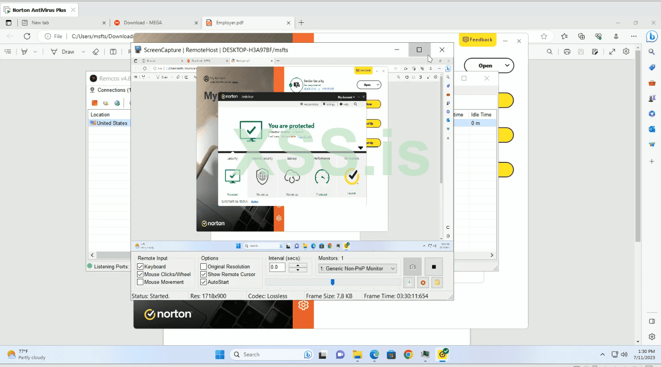Select the PDF highlight tool

[x=25, y=52]
